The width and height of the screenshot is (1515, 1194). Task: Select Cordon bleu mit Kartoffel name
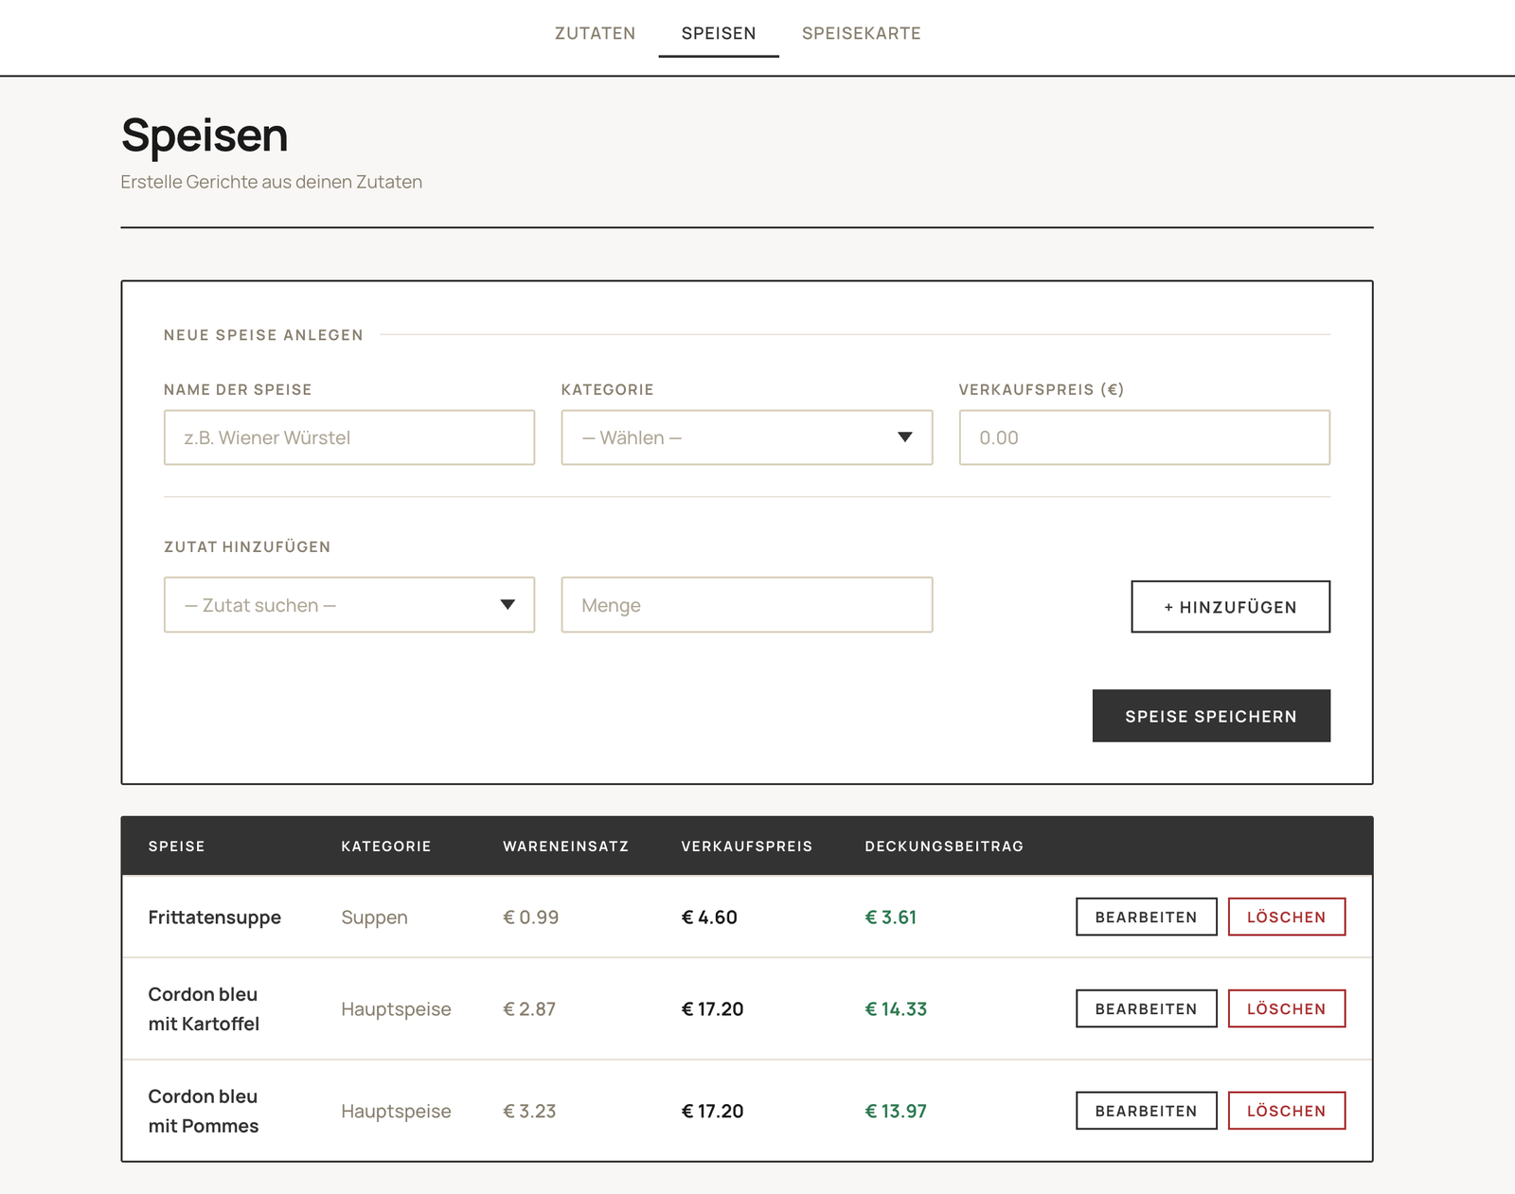pos(204,1009)
